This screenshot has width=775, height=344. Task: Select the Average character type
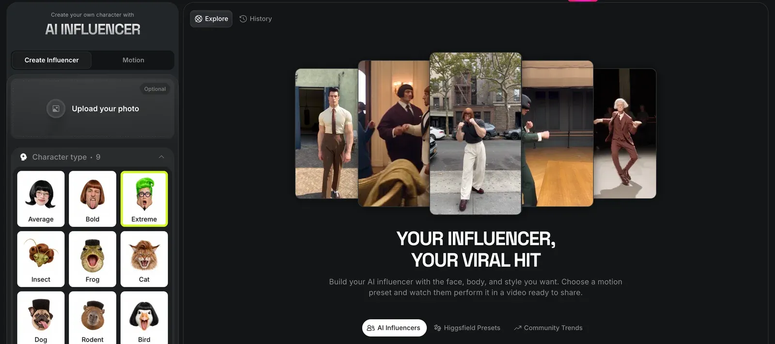coord(41,199)
